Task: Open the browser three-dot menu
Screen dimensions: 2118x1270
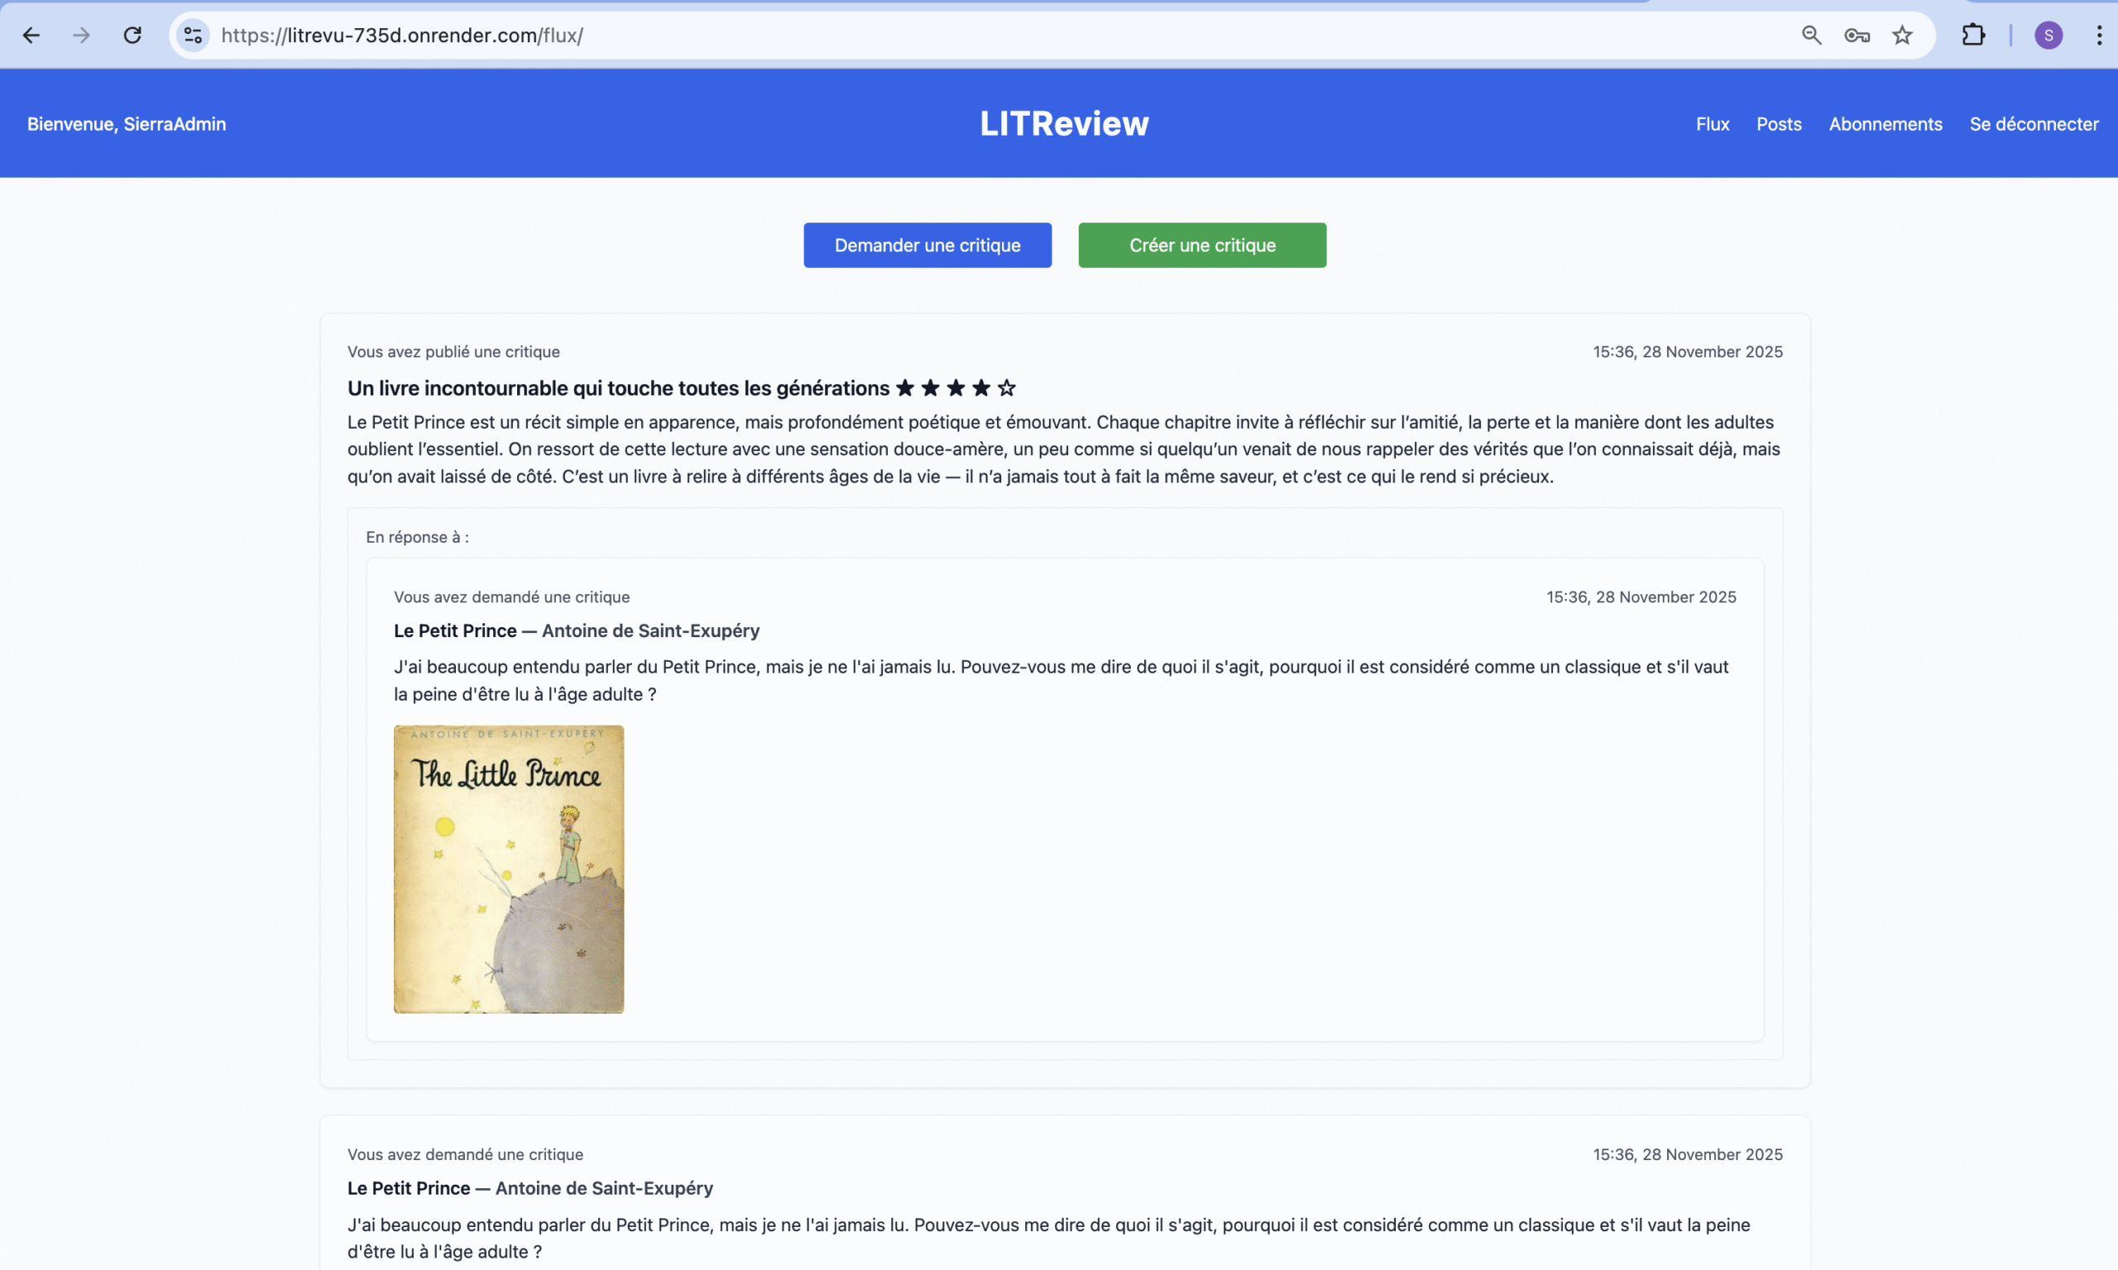Action: [x=2098, y=35]
